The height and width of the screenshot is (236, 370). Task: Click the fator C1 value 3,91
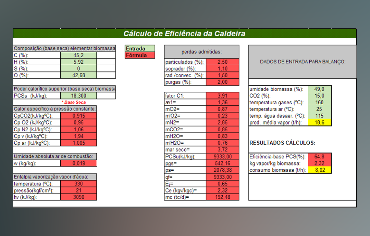point(223,96)
